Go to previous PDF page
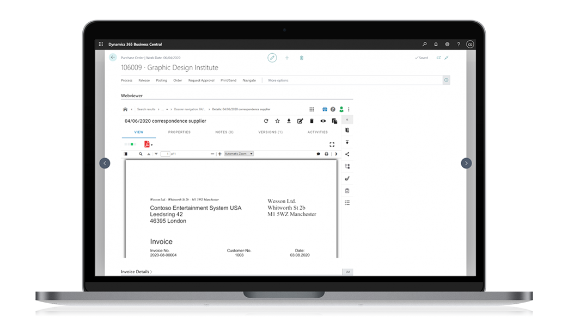The image size is (568, 326). click(x=149, y=154)
